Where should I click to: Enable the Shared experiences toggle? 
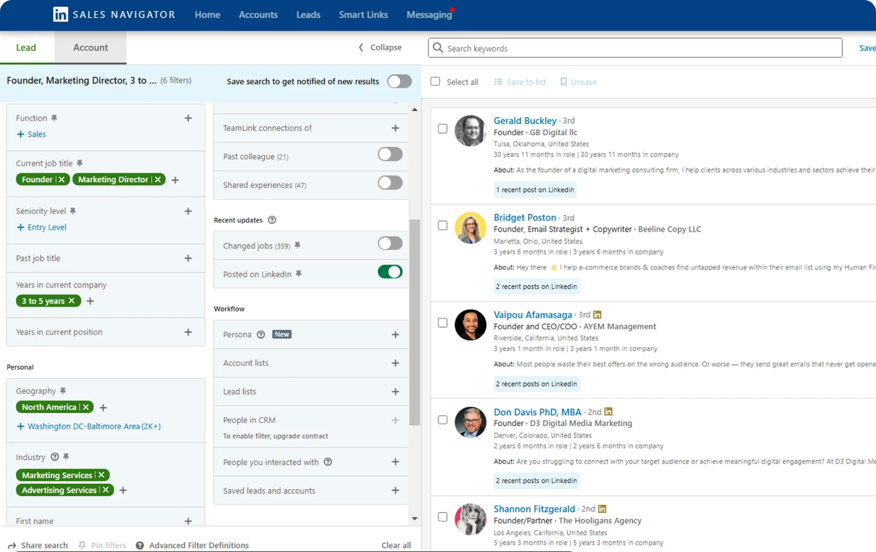[x=390, y=183]
